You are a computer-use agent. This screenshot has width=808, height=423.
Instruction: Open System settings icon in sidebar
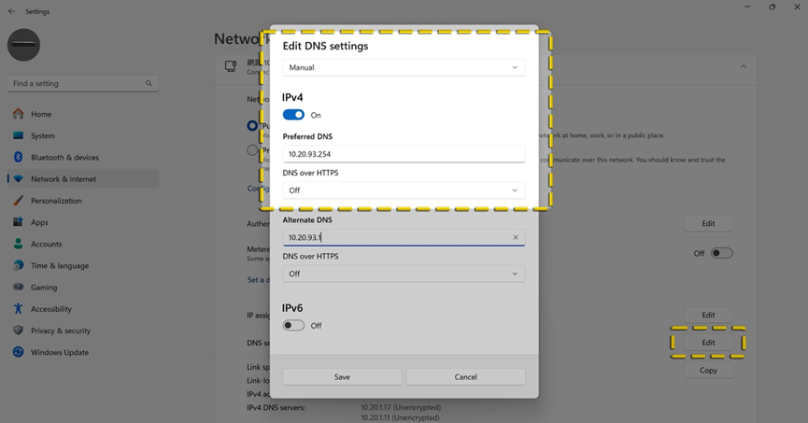coord(18,135)
